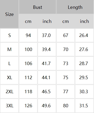This screenshot has width=94, height=113.
Task: Click the S size row label
Action: tap(9, 35)
